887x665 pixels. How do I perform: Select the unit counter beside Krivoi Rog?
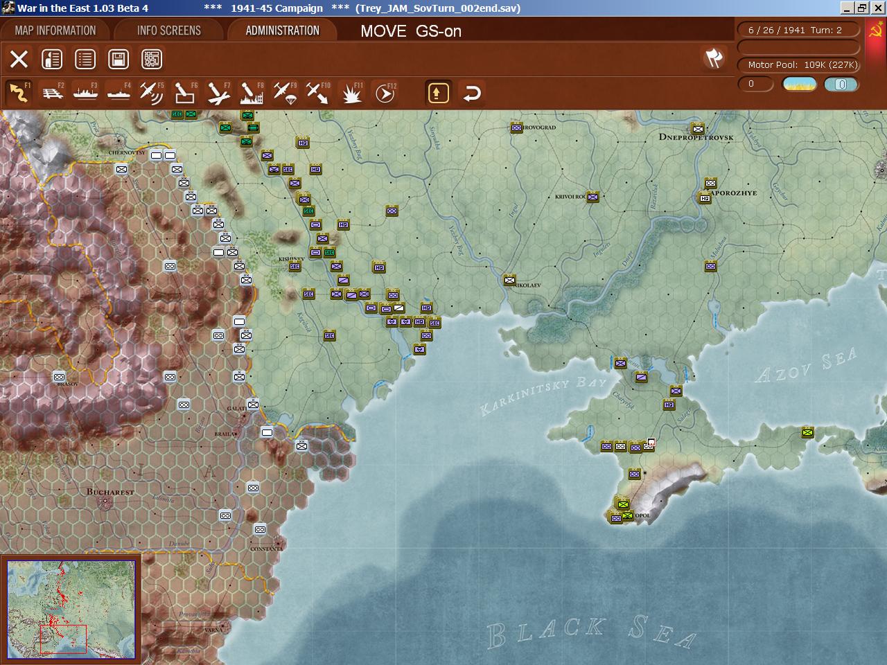(x=592, y=197)
